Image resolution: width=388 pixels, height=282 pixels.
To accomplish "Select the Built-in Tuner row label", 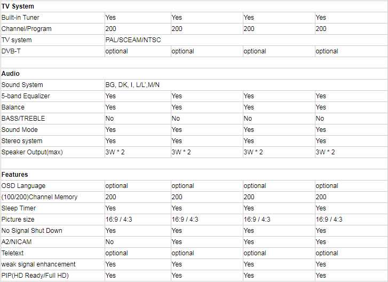I will pyautogui.click(x=20, y=18).
